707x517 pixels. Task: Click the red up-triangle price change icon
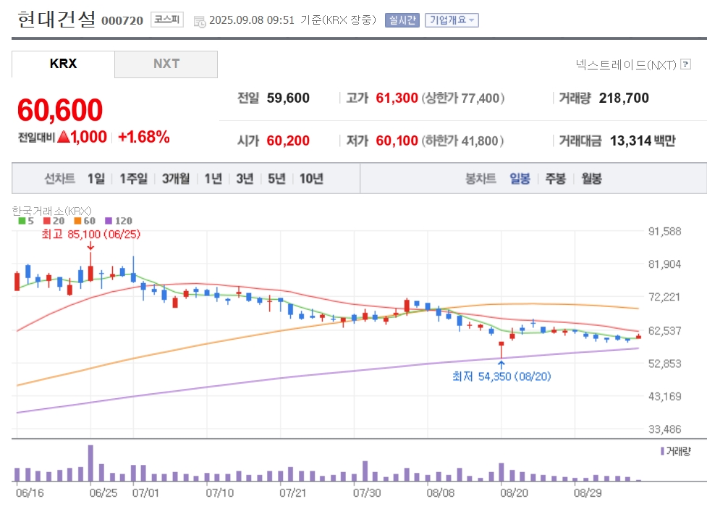coord(64,137)
